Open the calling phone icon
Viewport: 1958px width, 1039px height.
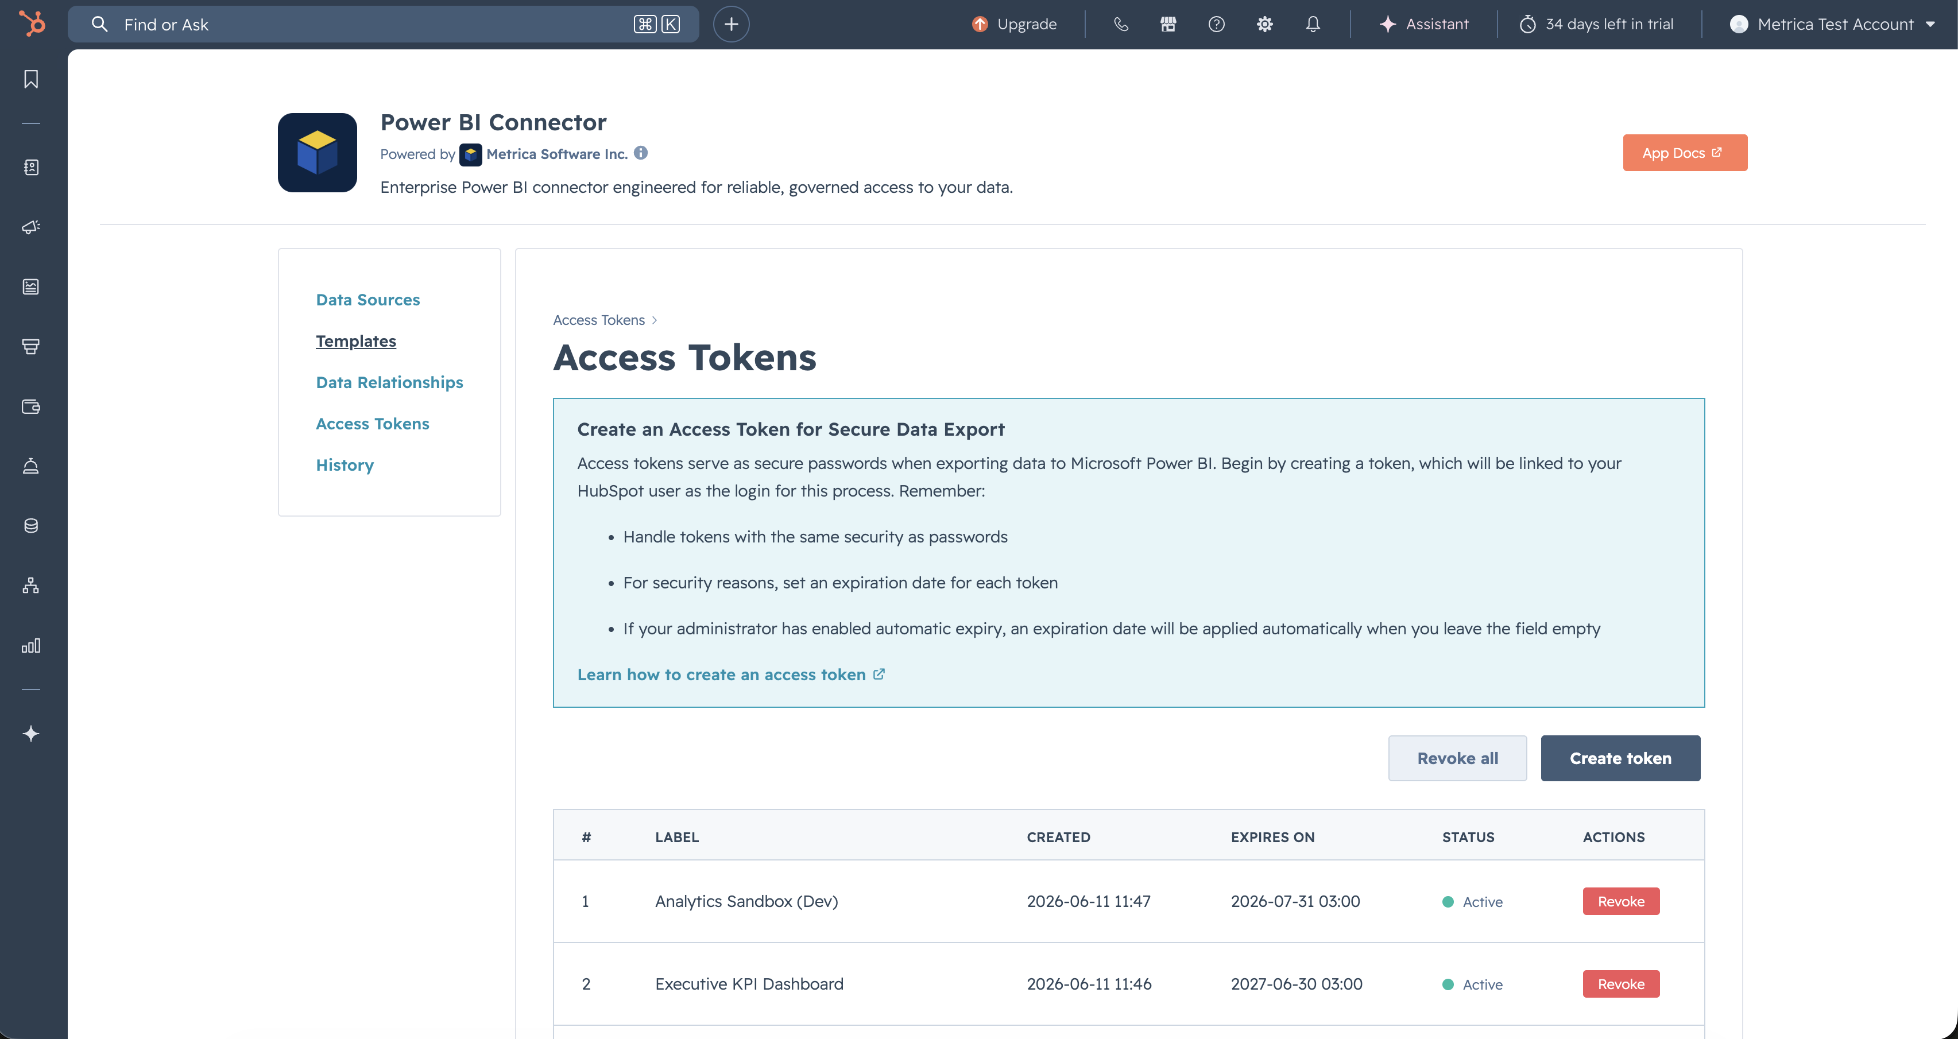pyautogui.click(x=1121, y=24)
